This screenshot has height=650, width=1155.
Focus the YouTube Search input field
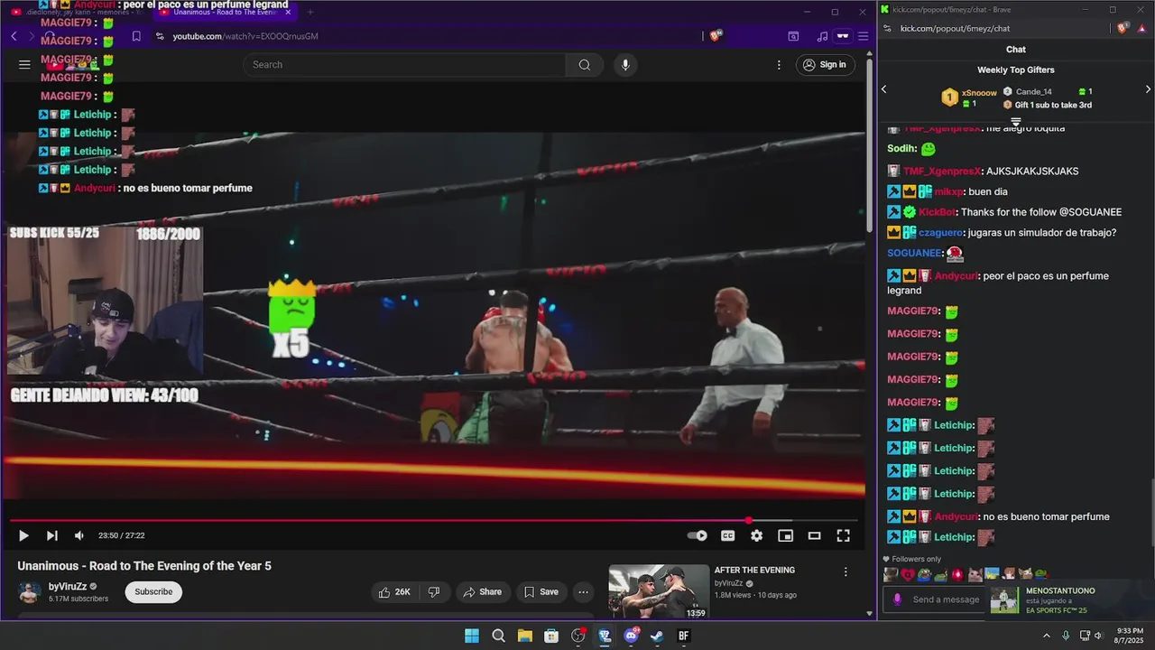tap(404, 65)
